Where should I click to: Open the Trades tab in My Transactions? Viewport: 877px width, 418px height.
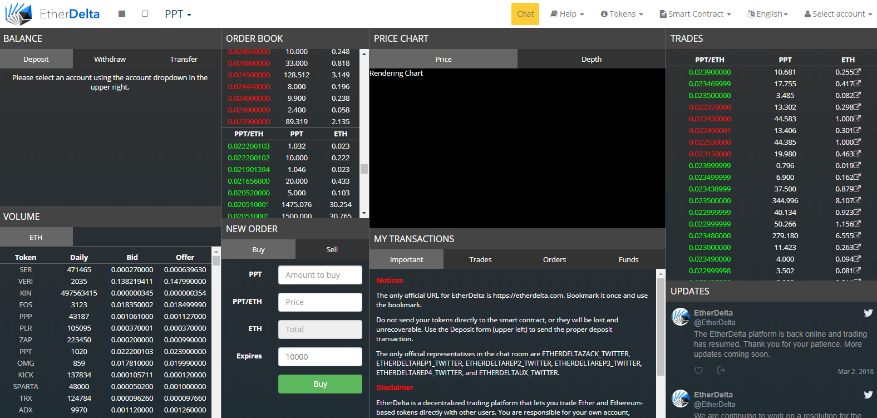[480, 259]
